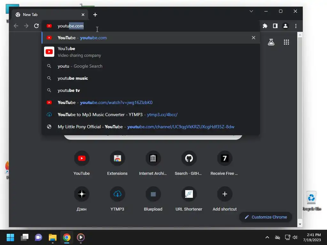Open Task View on the taskbar
Screen dimensions: 327x245
click(x=25, y=237)
